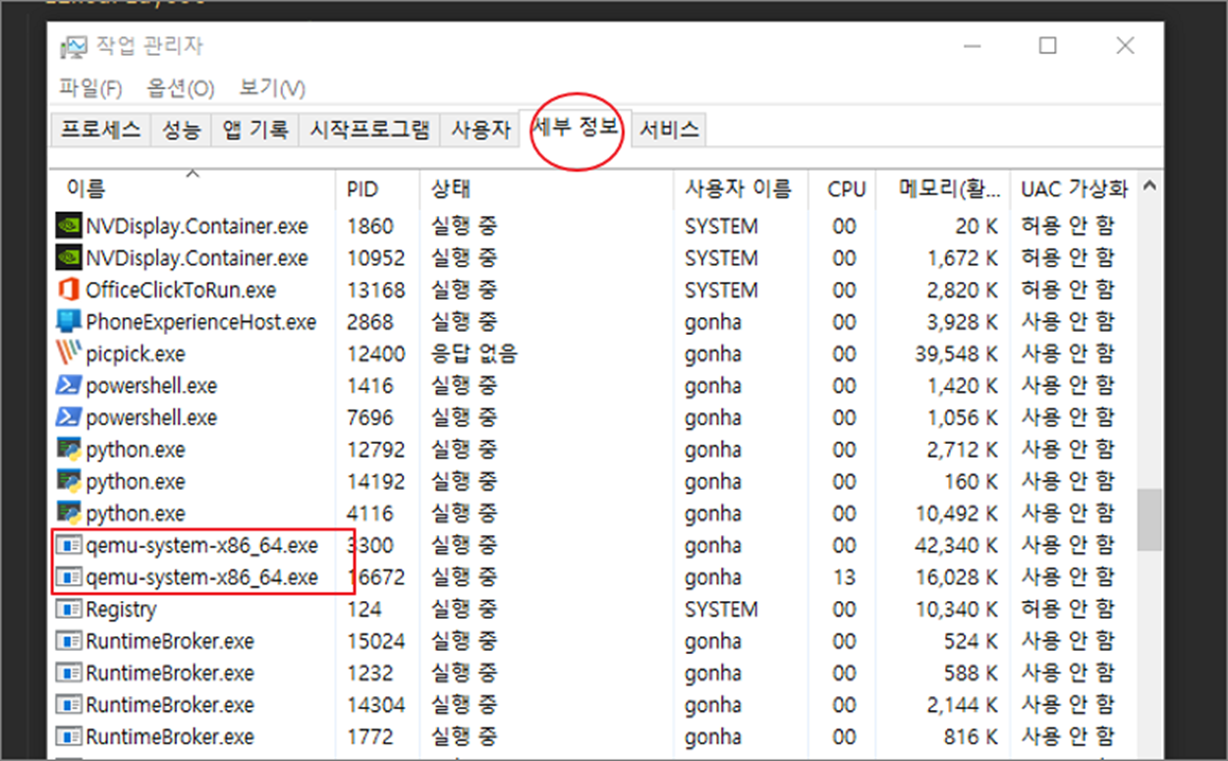Sort by the 이름 column header
Screen dimensions: 1228x761
(x=193, y=189)
